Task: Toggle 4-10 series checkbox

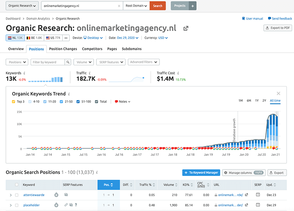Action: 30,102
